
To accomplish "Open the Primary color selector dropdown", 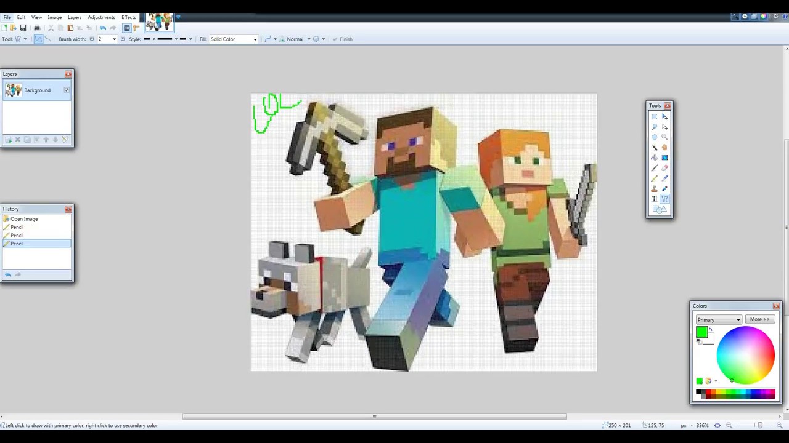I will [x=719, y=319].
